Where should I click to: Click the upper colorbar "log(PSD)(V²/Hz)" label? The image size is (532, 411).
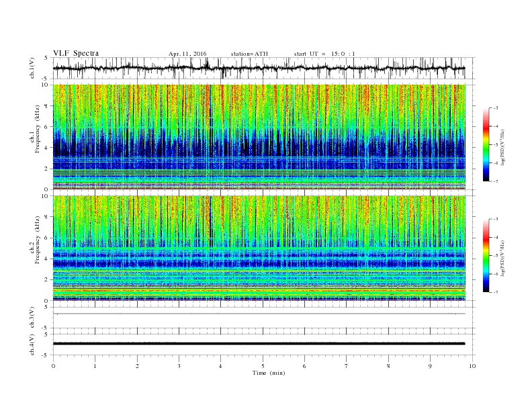coord(502,148)
